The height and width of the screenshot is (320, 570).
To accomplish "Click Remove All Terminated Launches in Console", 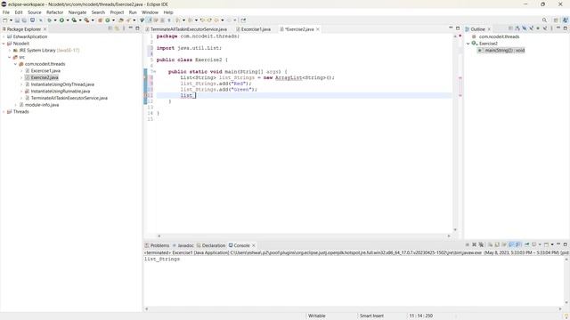I will pyautogui.click(x=481, y=244).
